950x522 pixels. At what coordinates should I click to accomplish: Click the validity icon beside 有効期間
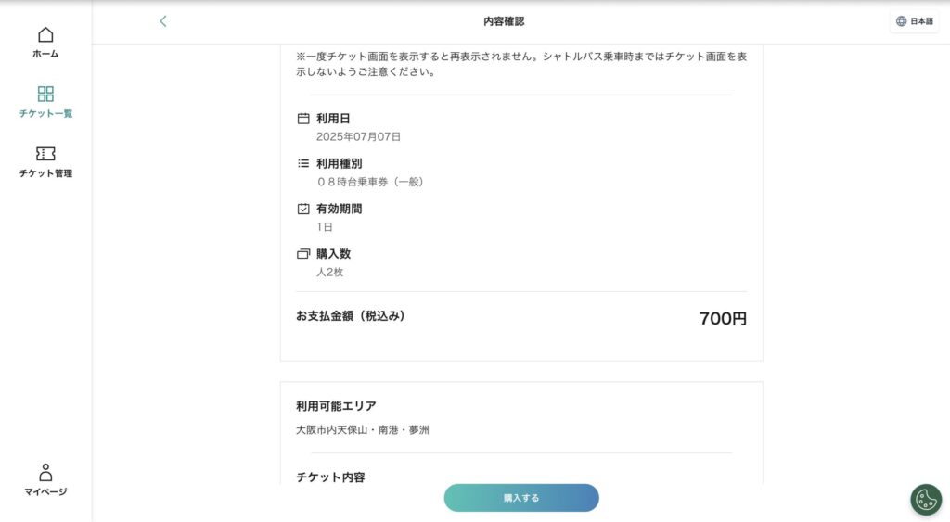(302, 209)
